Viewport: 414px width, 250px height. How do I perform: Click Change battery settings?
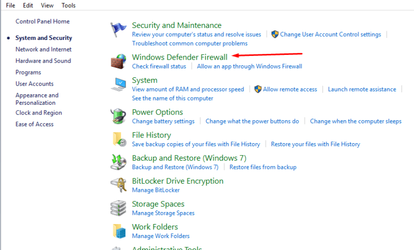pos(163,121)
